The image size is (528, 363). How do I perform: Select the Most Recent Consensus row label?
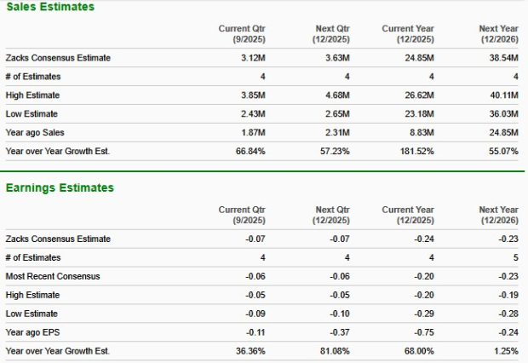tap(53, 276)
